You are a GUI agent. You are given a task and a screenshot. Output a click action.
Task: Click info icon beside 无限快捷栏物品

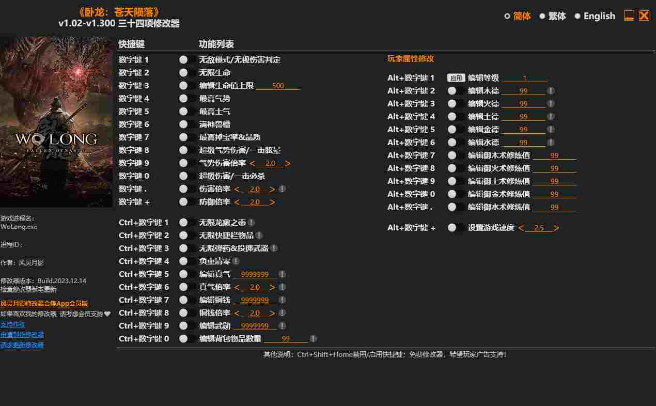click(x=259, y=236)
